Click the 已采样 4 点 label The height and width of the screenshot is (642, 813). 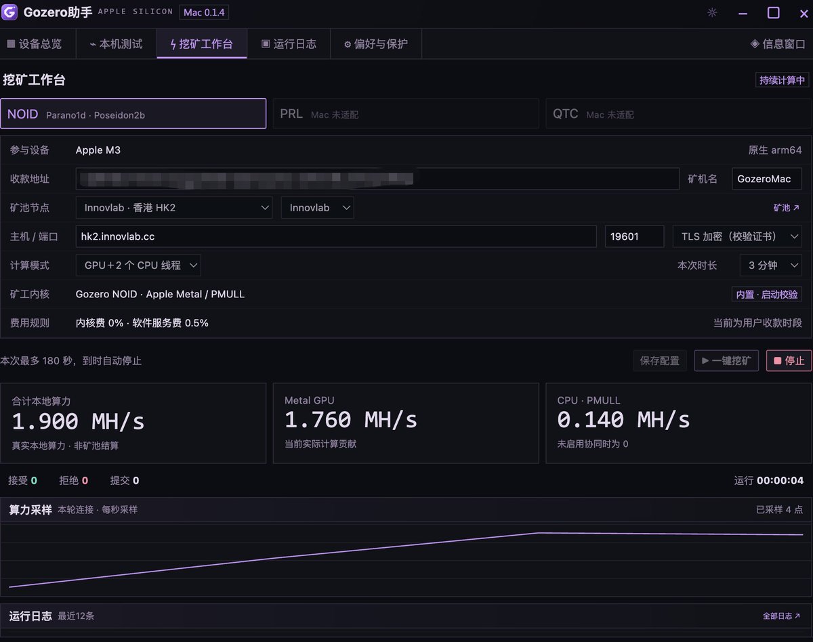[x=780, y=509]
